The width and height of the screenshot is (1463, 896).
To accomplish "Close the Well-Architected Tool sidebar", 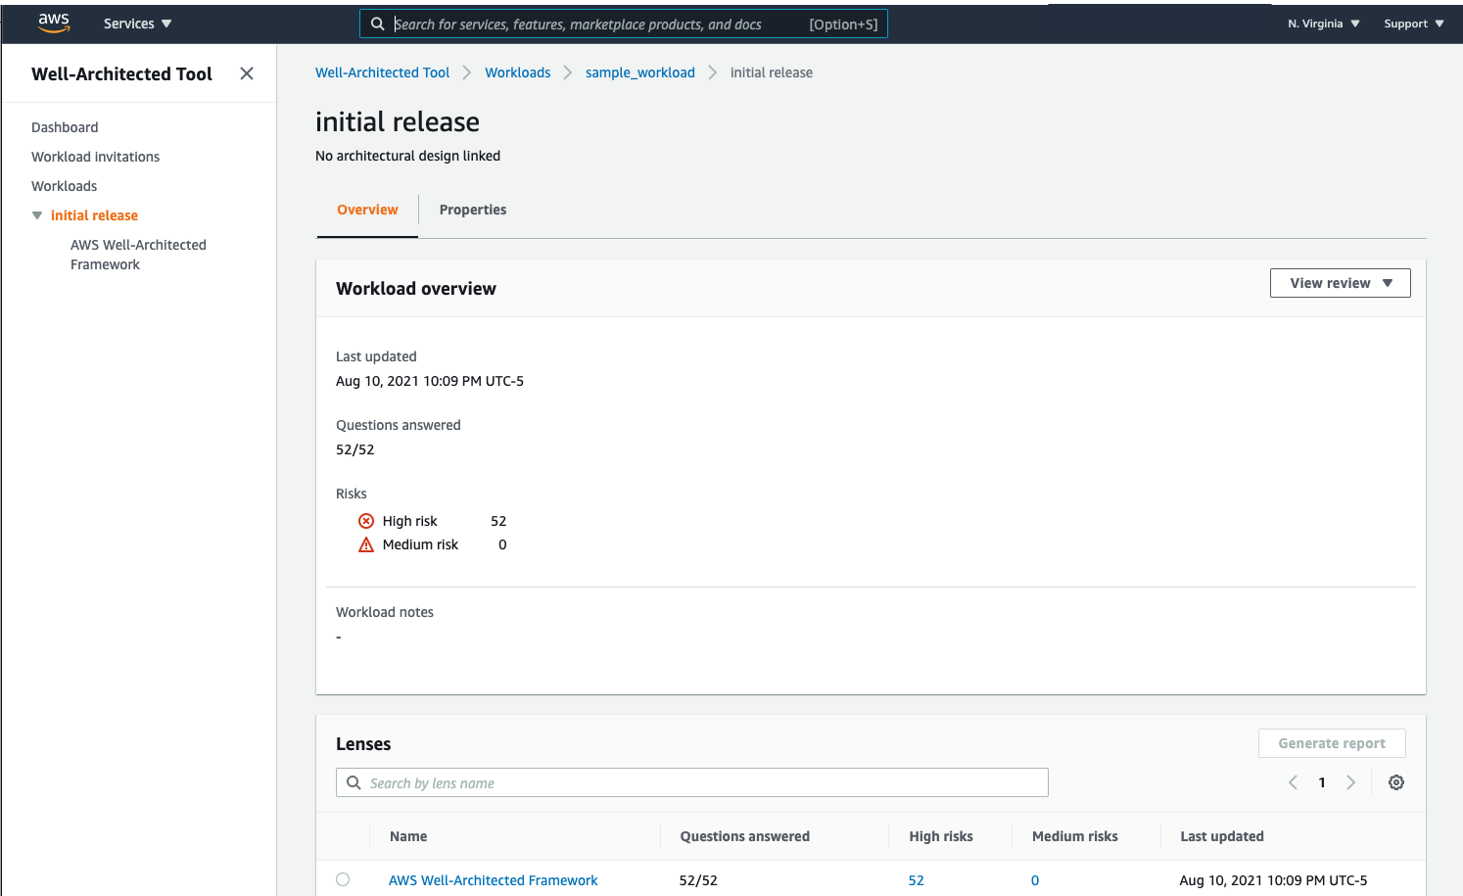I will (247, 73).
